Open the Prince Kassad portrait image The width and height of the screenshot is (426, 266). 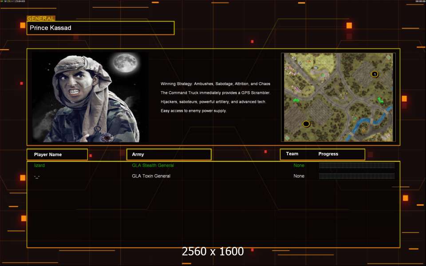pyautogui.click(x=90, y=97)
